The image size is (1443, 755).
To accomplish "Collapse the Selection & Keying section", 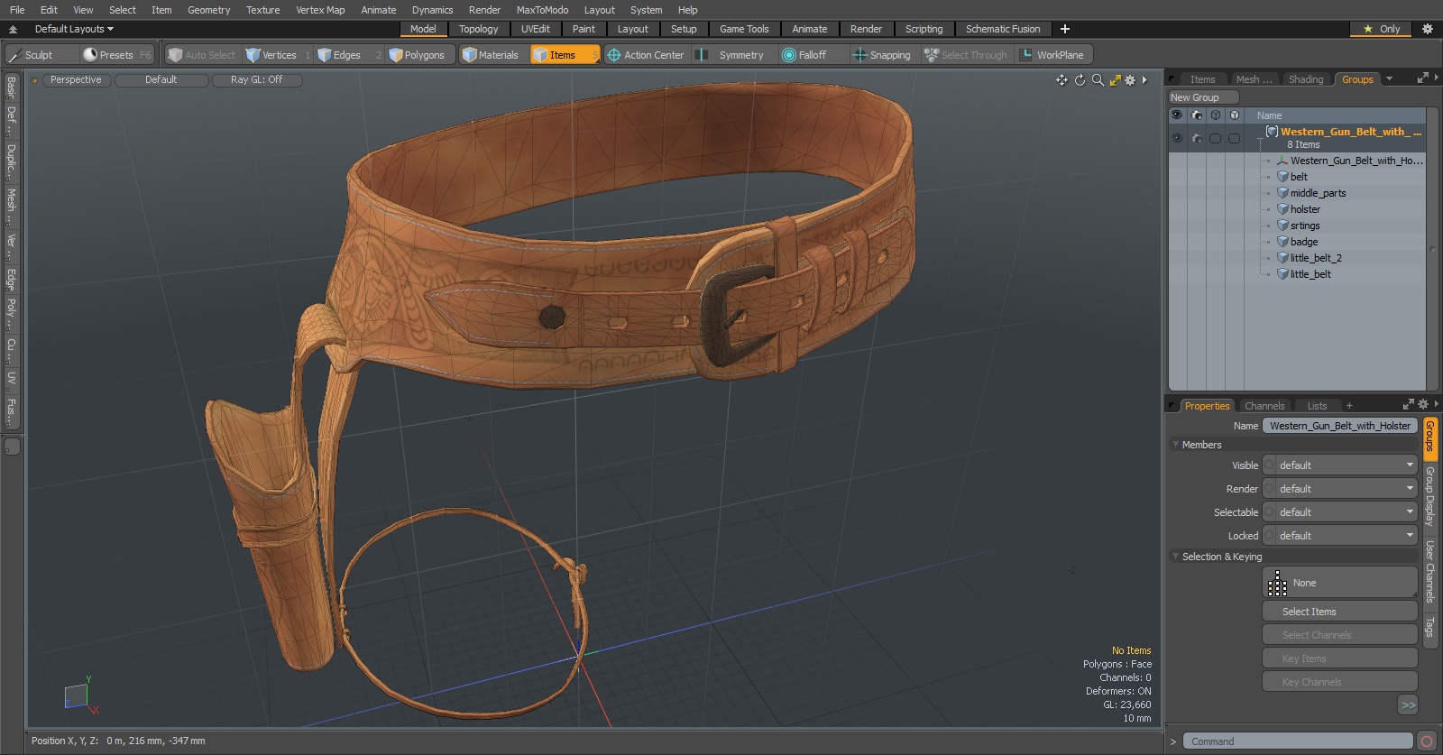I will pos(1175,557).
